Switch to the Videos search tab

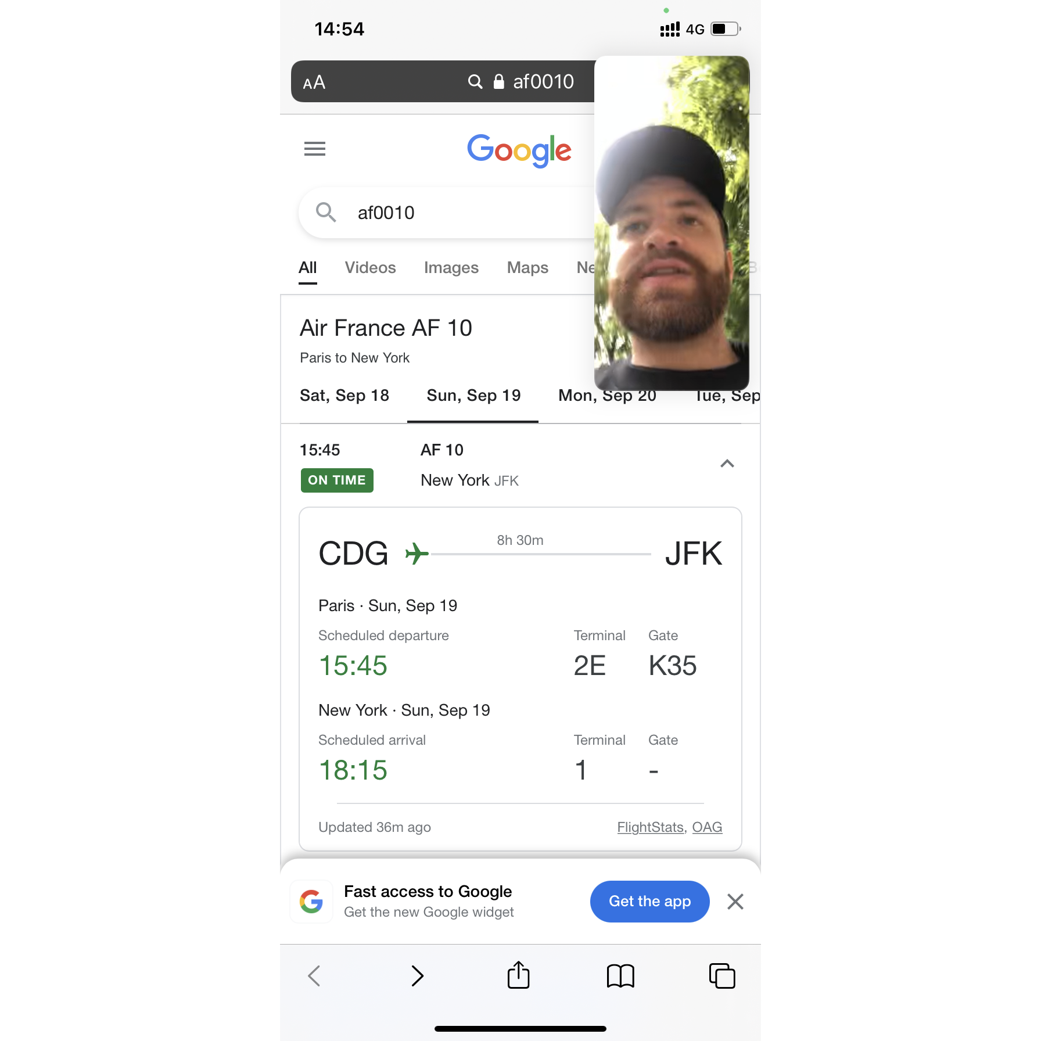click(x=370, y=268)
